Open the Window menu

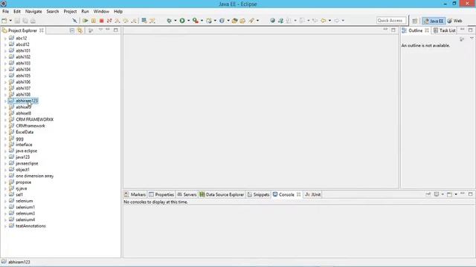point(101,11)
